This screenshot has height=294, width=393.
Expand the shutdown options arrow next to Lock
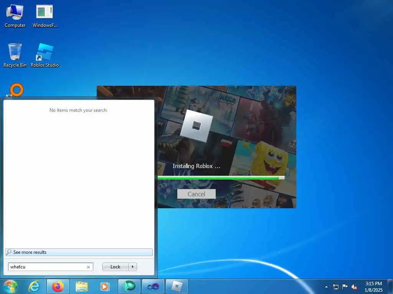click(132, 267)
